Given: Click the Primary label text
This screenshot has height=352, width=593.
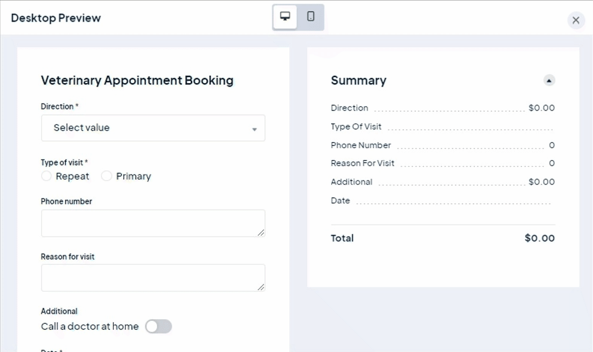Looking at the screenshot, I should click(133, 176).
